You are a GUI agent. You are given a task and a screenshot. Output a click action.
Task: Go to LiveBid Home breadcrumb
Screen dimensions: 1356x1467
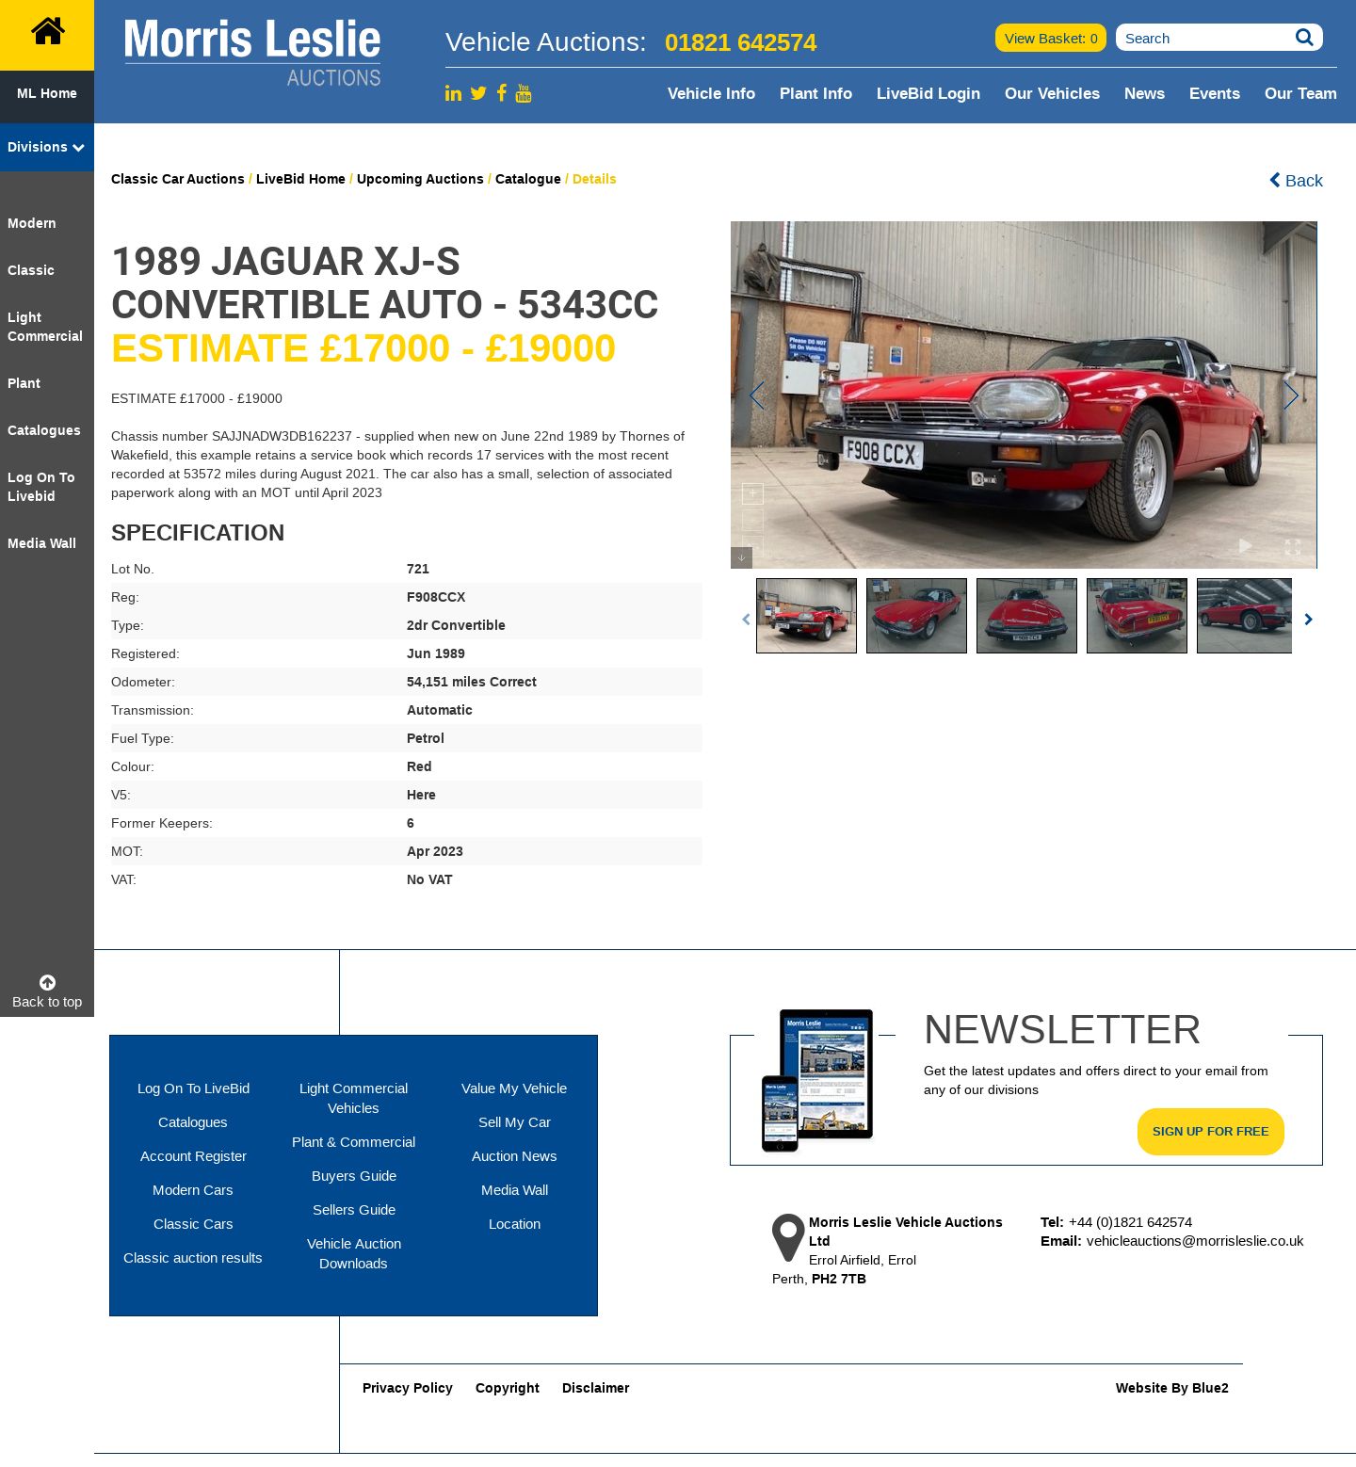point(300,179)
